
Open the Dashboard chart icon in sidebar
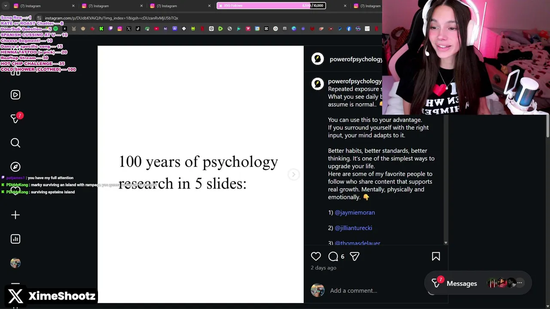15,239
